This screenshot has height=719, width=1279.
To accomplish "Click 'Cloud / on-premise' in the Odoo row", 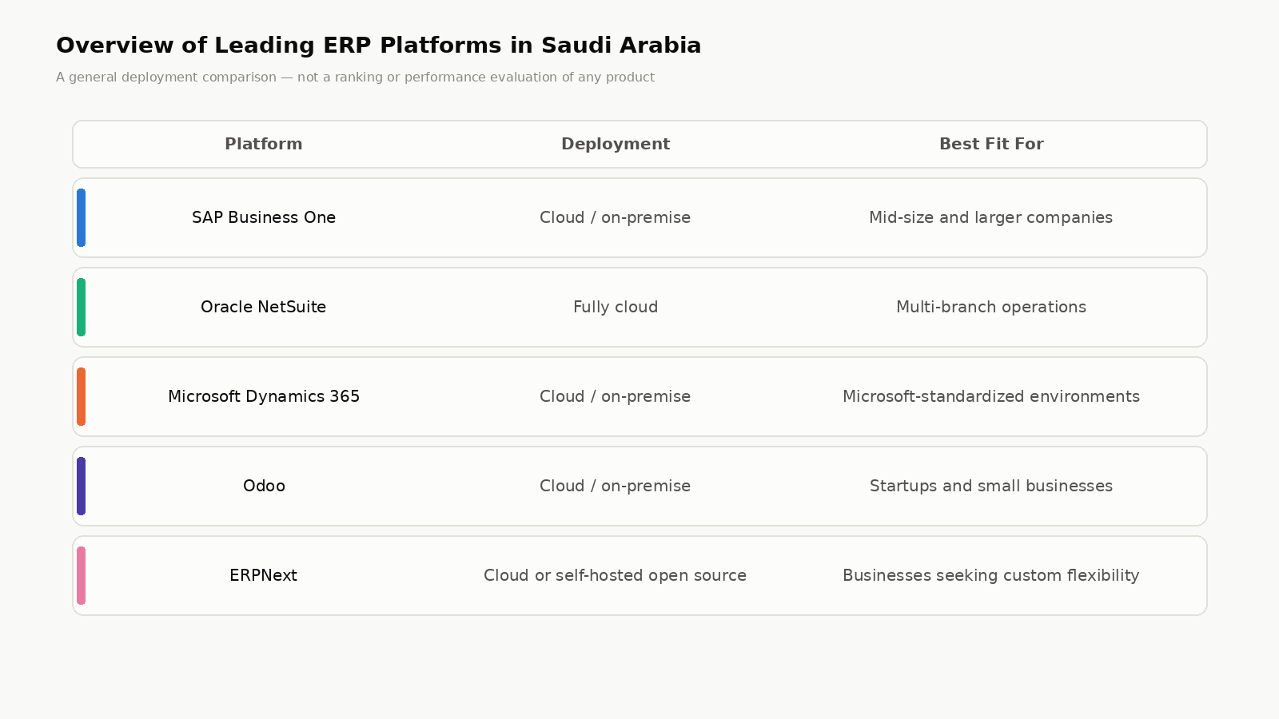I will coord(616,486).
